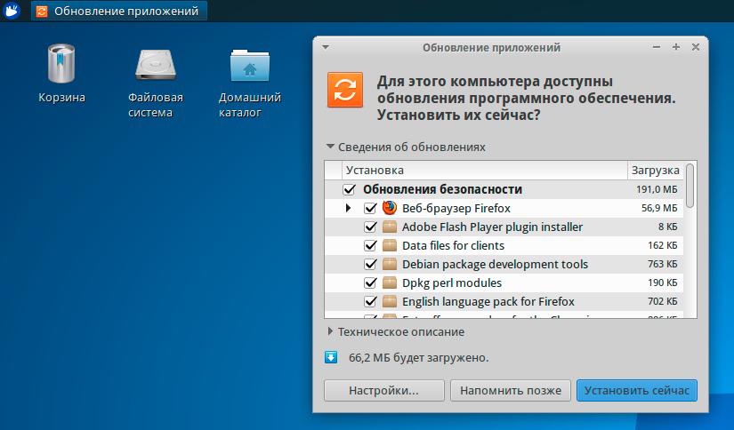Click the Data files for clients package icon
The height and width of the screenshot is (430, 734).
tap(390, 245)
